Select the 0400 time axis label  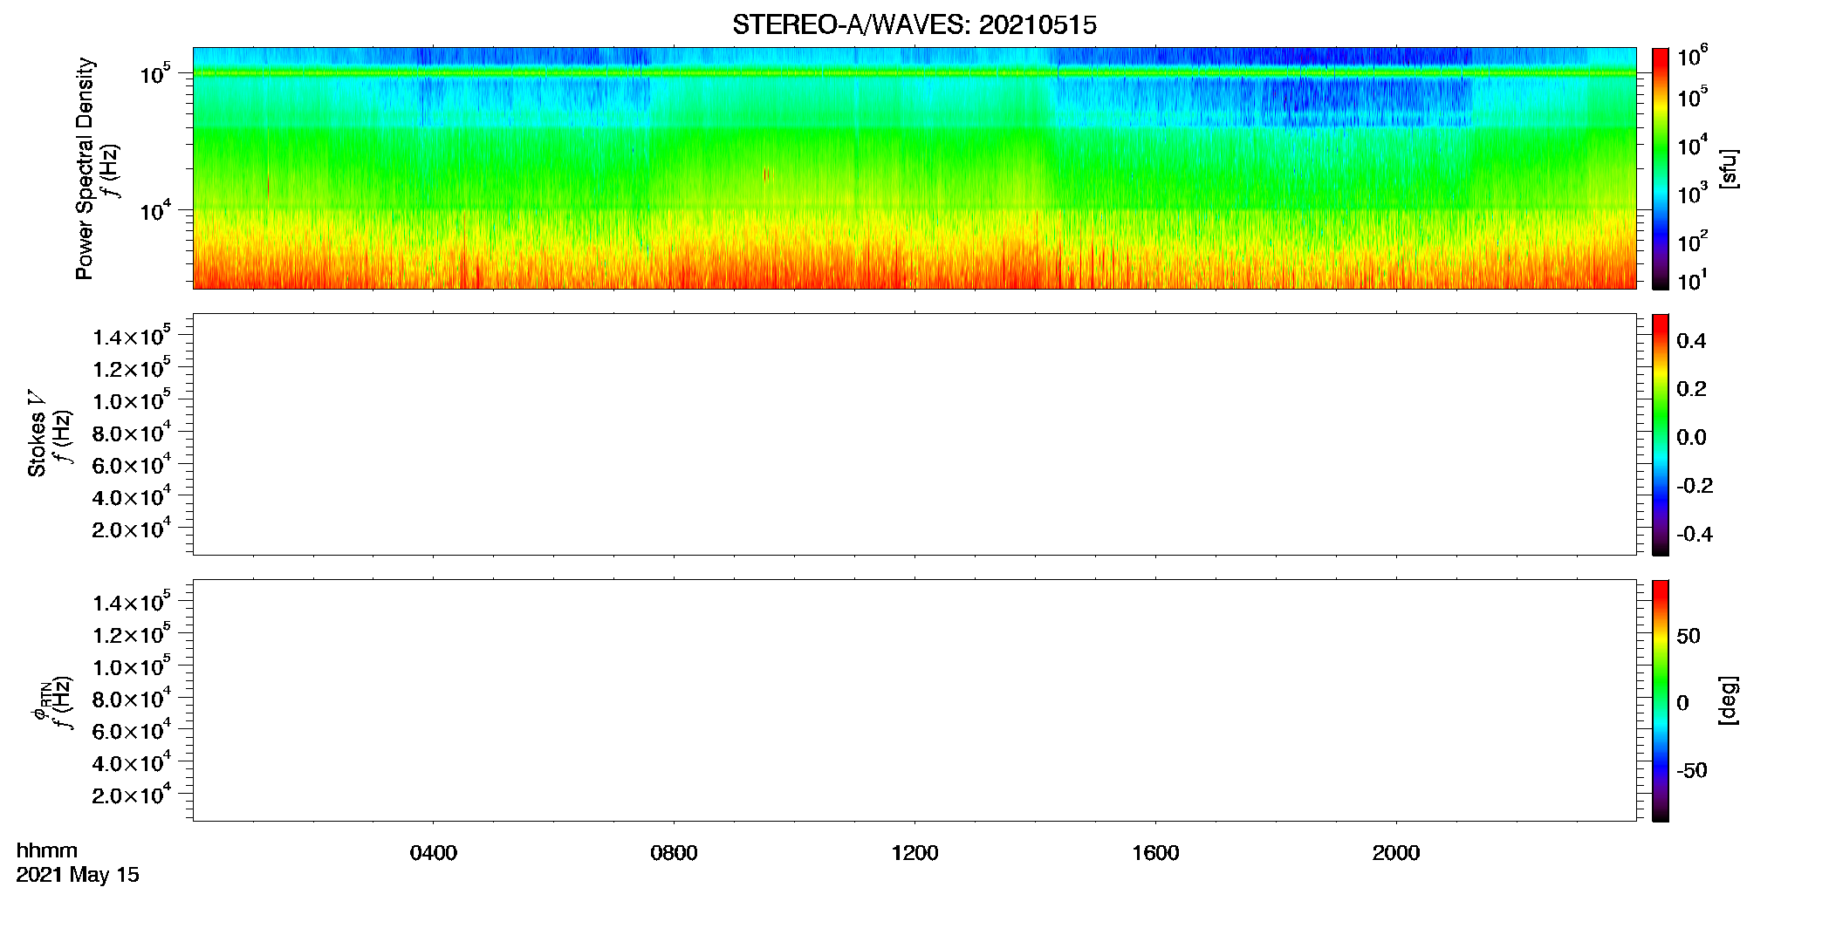pyautogui.click(x=434, y=853)
